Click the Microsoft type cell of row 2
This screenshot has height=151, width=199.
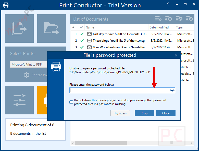click(185, 41)
